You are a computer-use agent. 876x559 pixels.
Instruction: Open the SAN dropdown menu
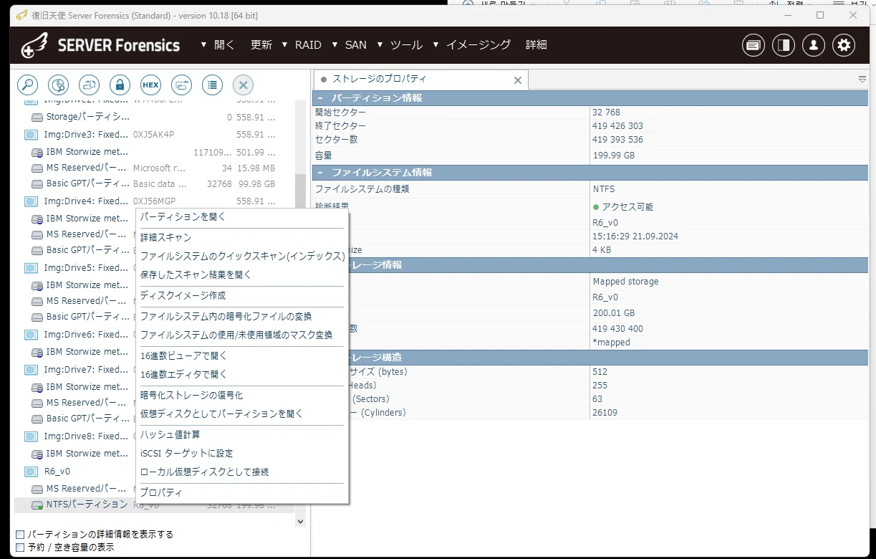[350, 44]
